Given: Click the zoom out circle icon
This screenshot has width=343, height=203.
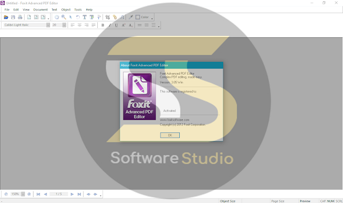Looking at the screenshot, I should tap(6, 194).
